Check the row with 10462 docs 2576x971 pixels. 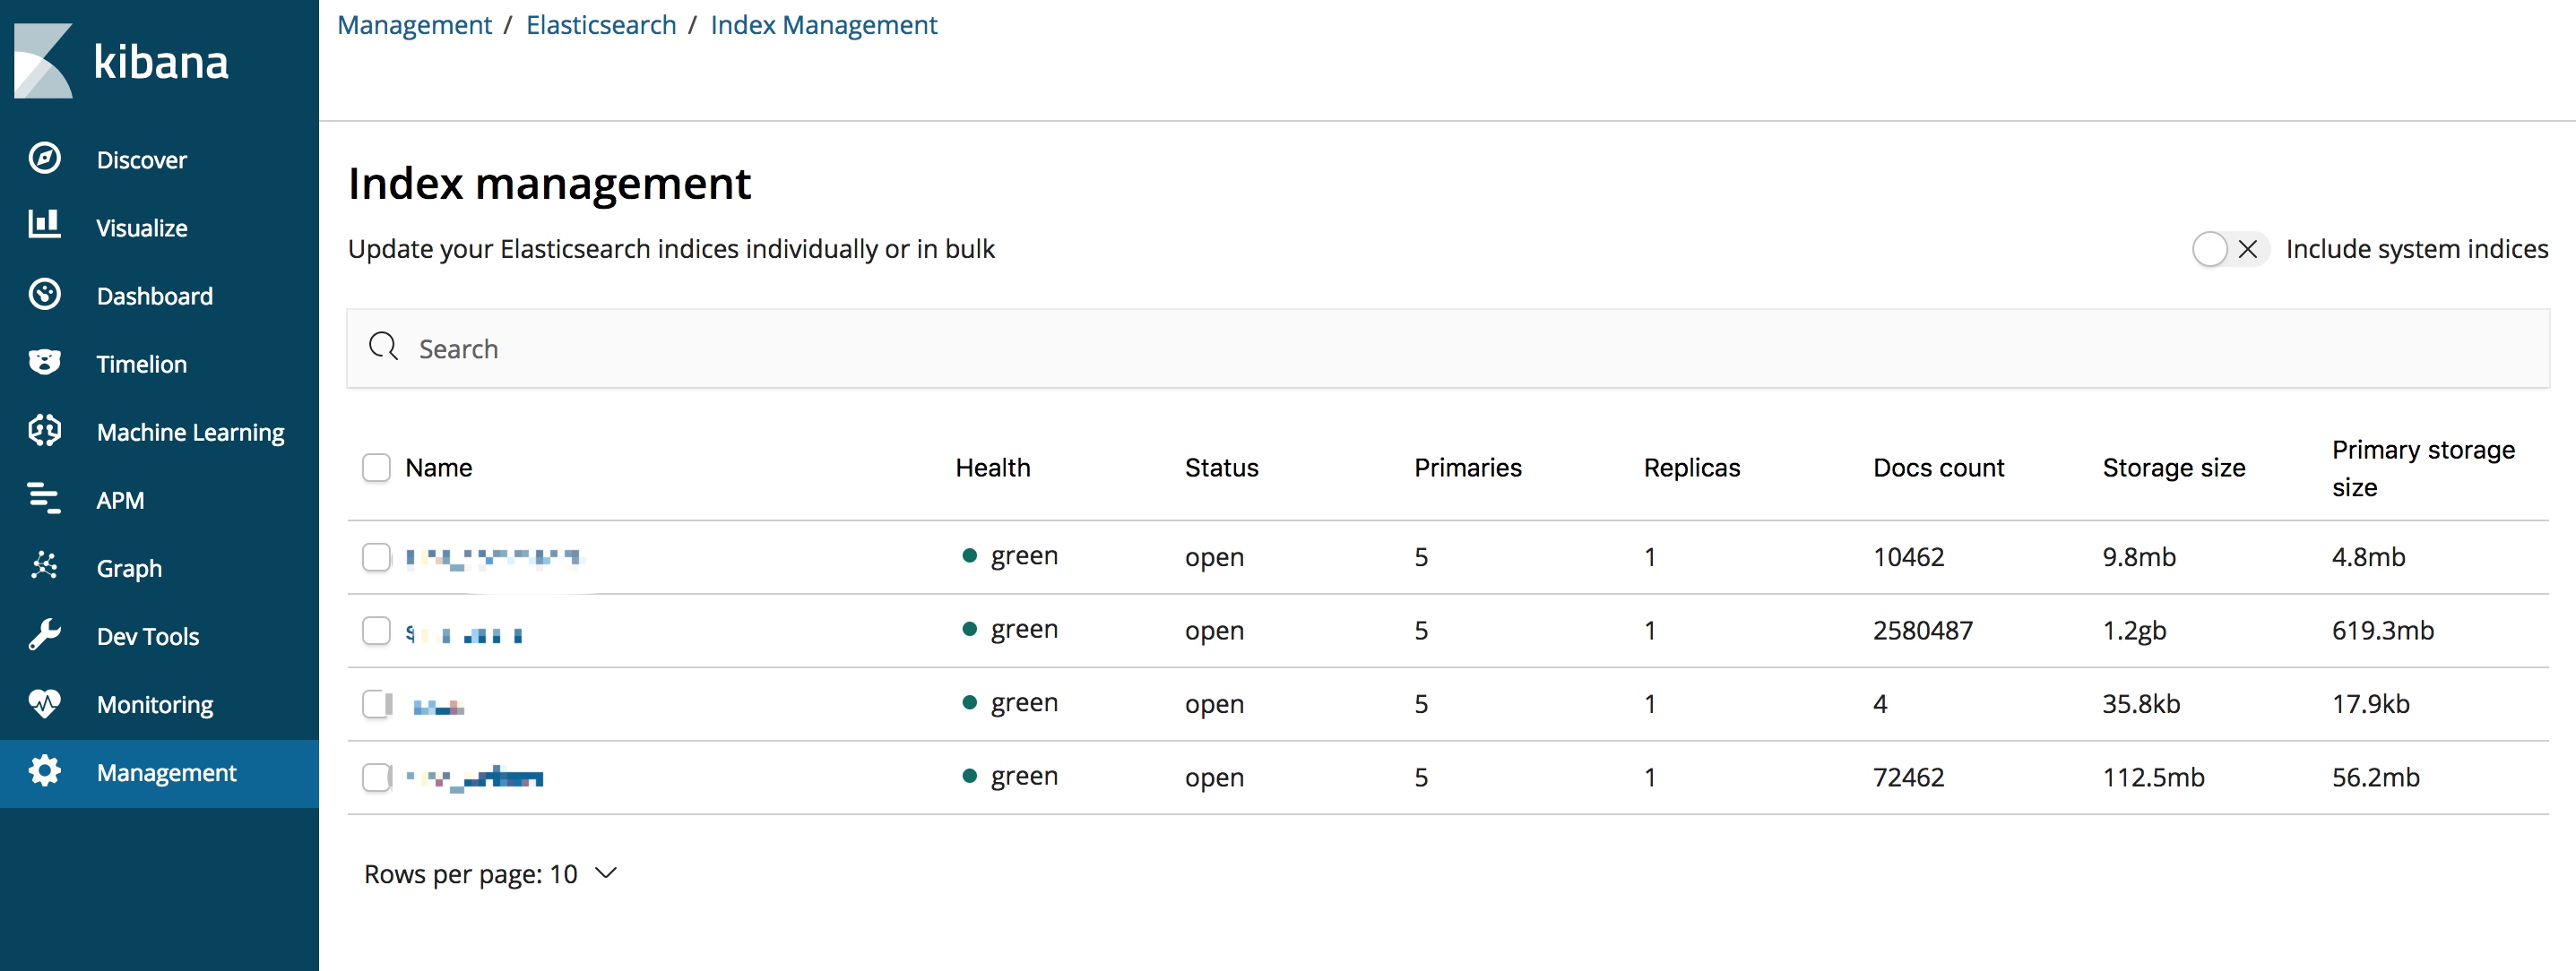pos(376,556)
